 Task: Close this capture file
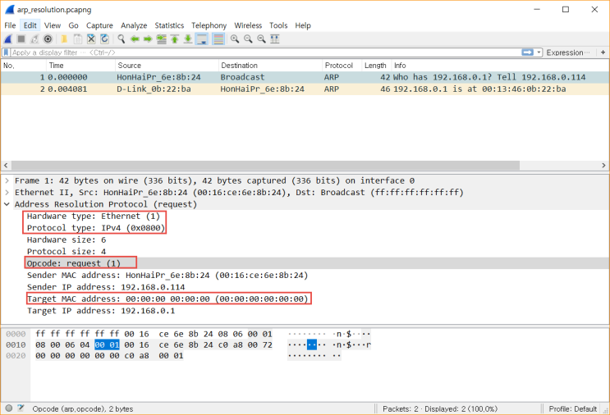click(x=91, y=39)
